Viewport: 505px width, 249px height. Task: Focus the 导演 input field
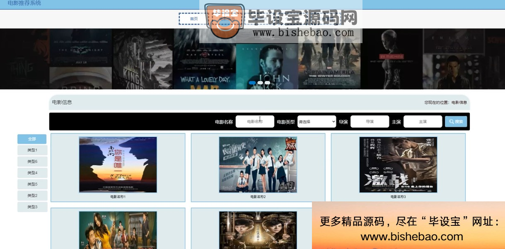(370, 122)
